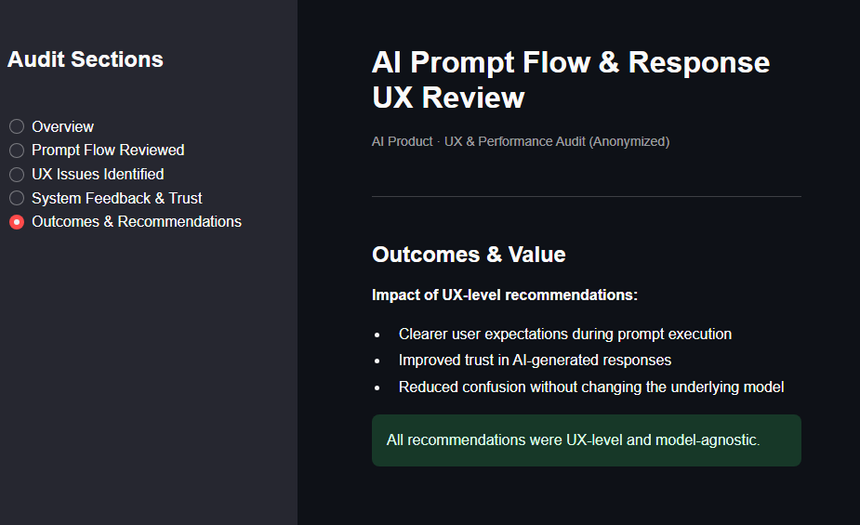This screenshot has height=525, width=860.
Task: Choose the UX Issues Identified radio circle
Action: 17,175
